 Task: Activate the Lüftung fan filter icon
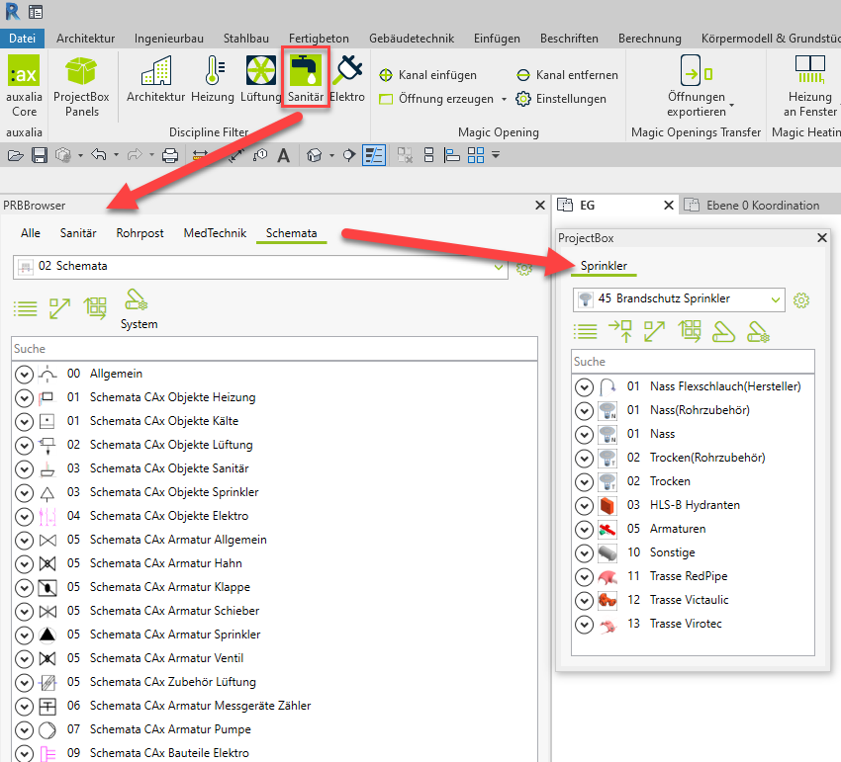point(260,71)
